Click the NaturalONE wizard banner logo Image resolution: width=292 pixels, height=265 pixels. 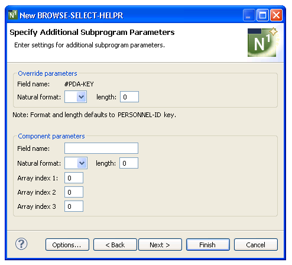click(x=262, y=42)
